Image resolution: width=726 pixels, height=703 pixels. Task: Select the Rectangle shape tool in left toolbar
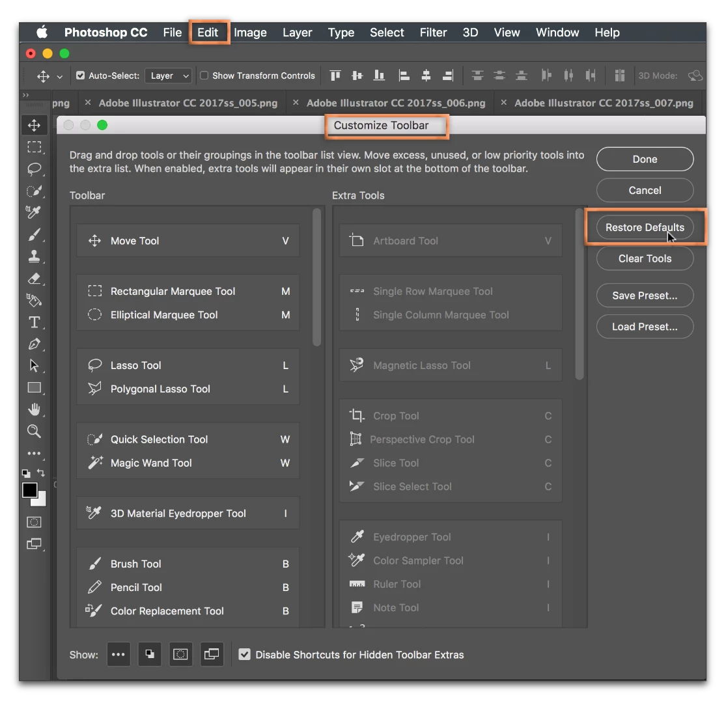tap(34, 387)
